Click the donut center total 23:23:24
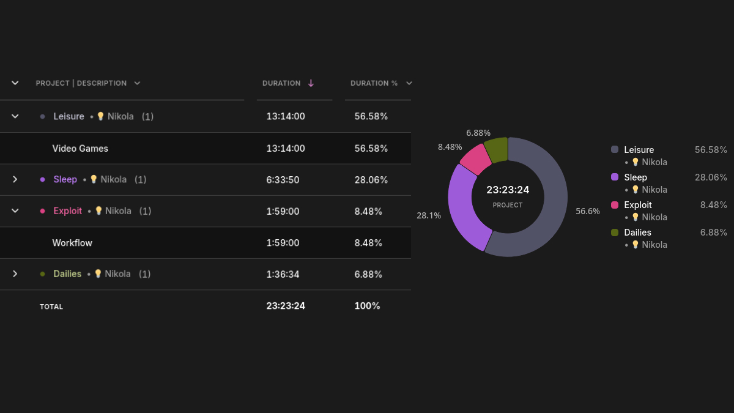 (x=508, y=190)
